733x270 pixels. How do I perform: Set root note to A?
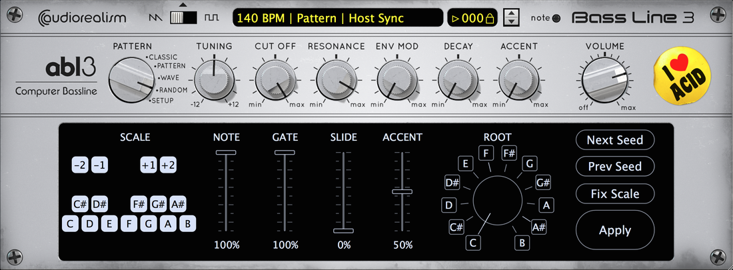(x=546, y=205)
